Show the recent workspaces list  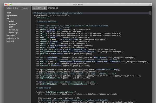pos(25,8)
